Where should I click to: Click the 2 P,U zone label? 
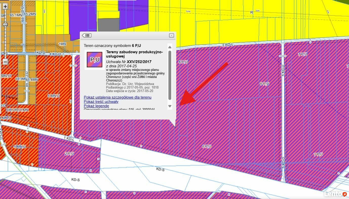coord(69,154)
